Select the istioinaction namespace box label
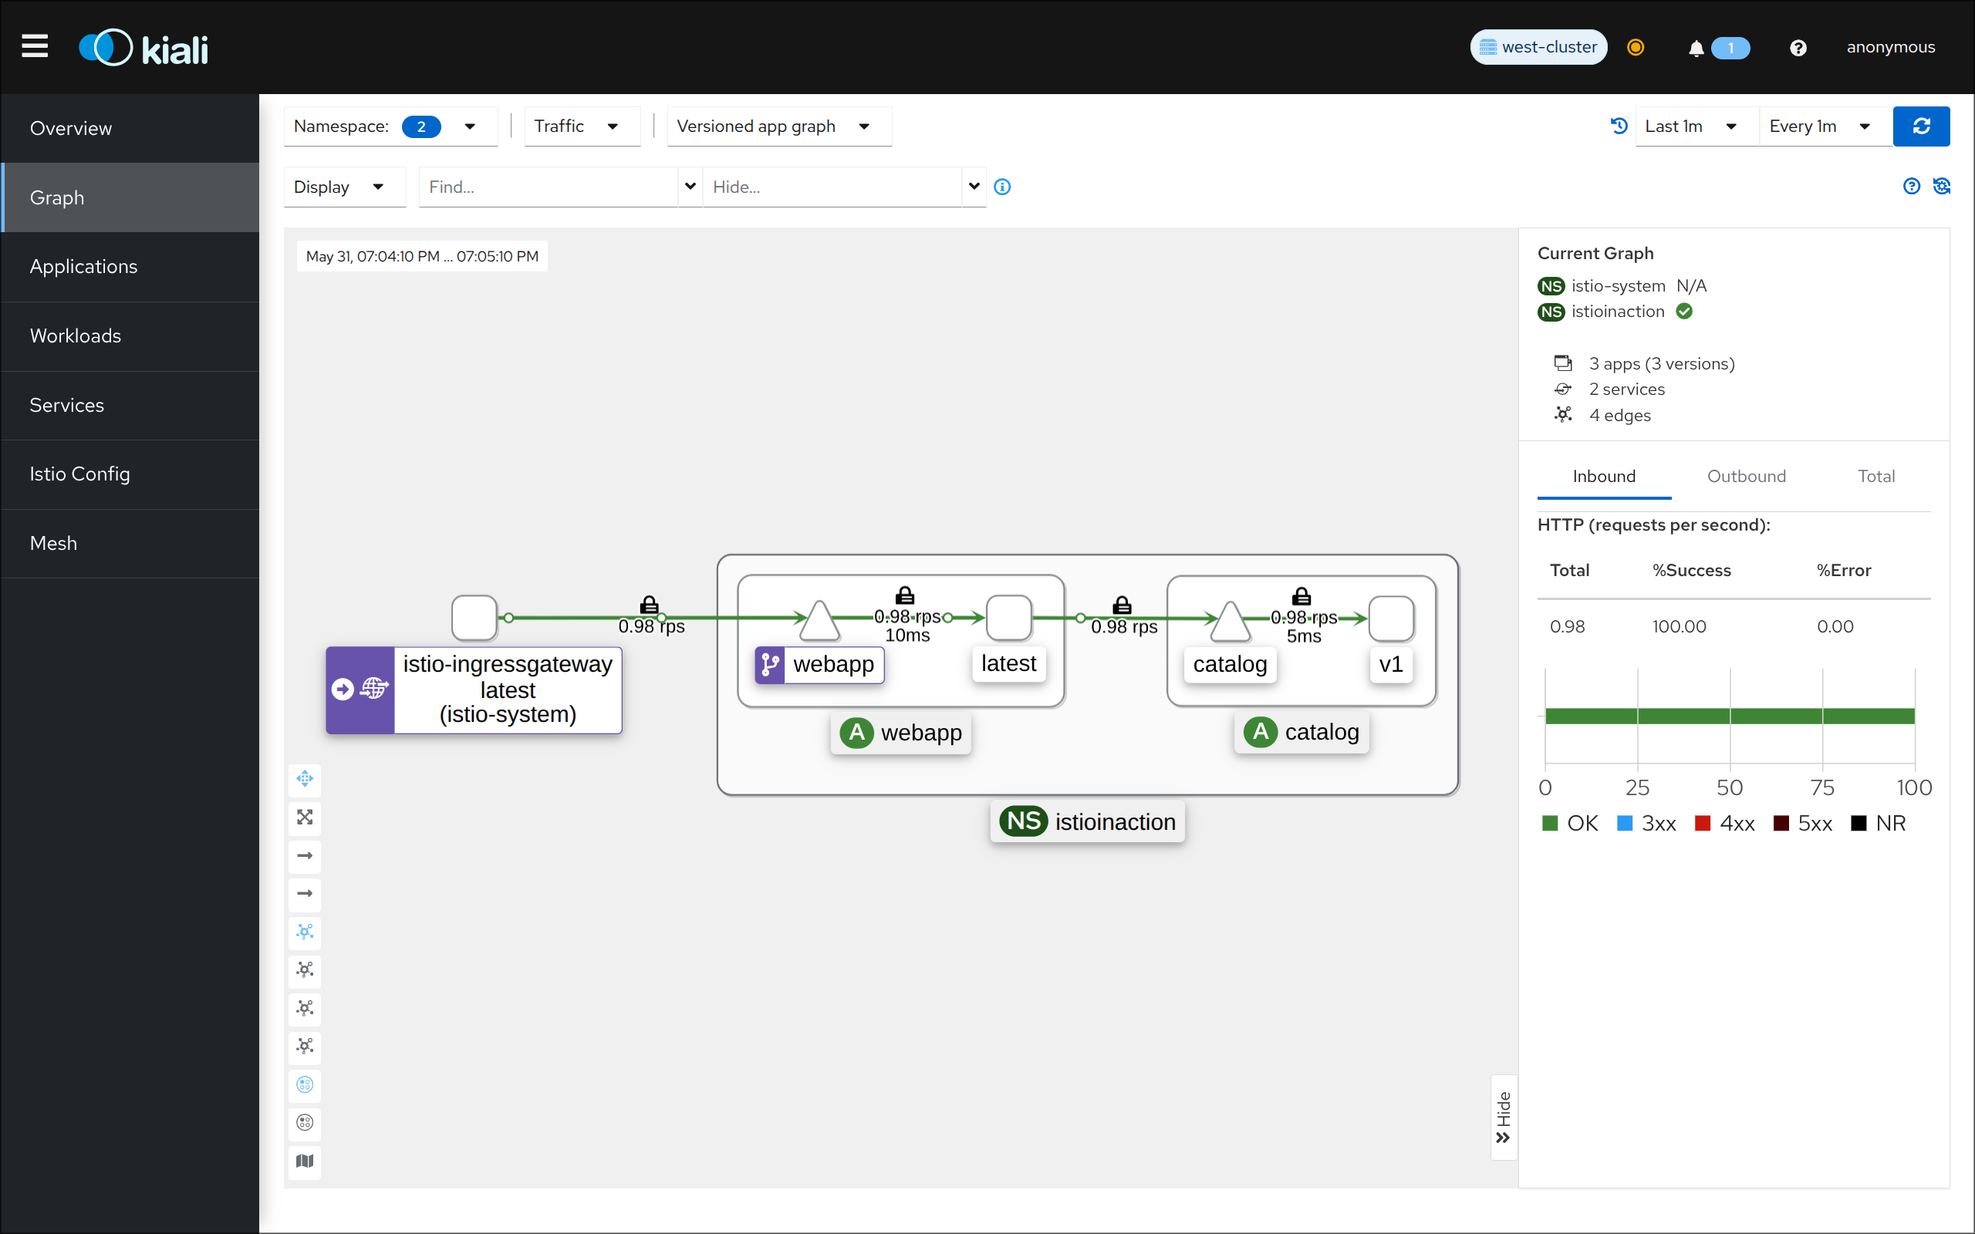1975x1234 pixels. (1087, 821)
